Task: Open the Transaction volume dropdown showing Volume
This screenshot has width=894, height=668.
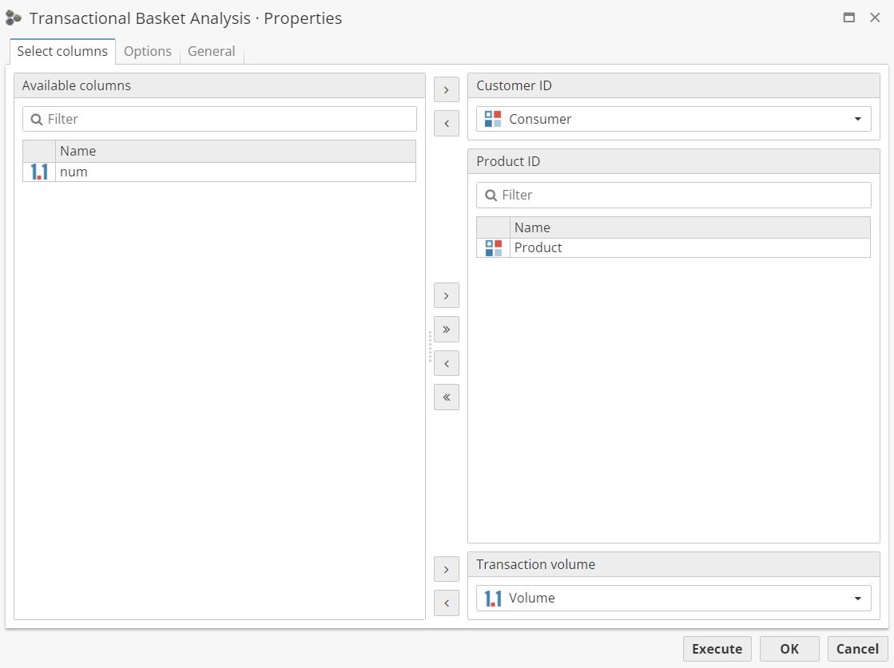Action: (x=673, y=598)
